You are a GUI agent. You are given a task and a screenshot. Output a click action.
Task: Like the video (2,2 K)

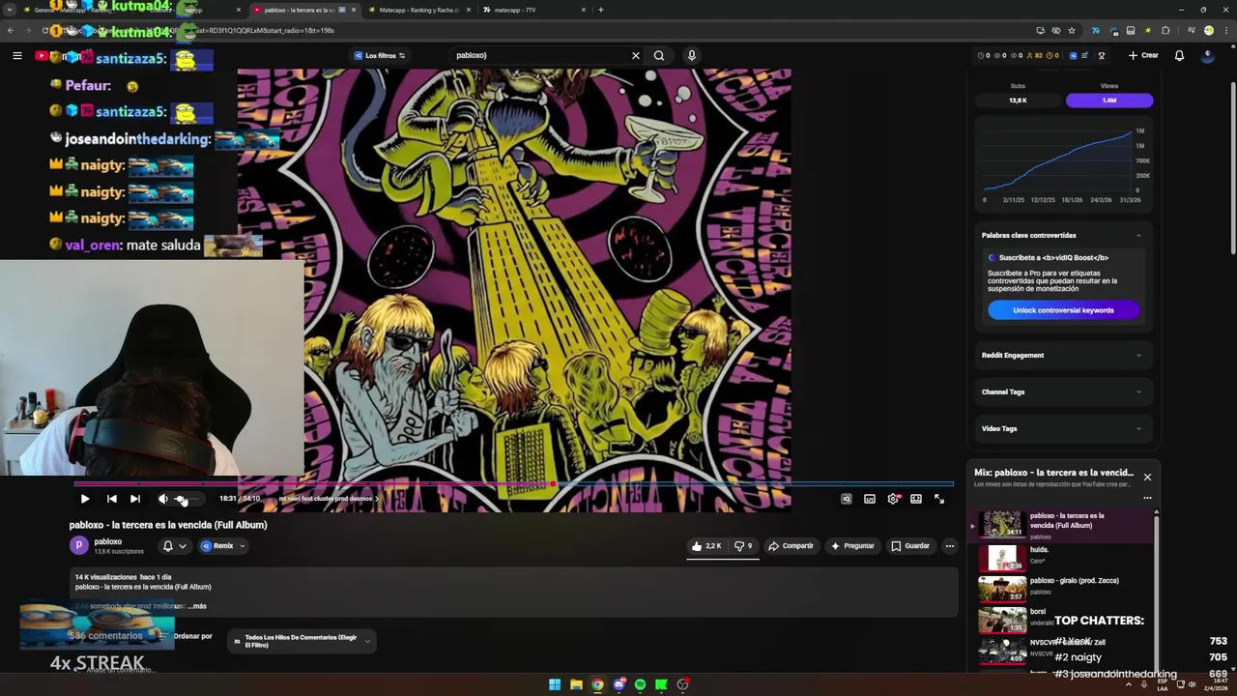706,546
